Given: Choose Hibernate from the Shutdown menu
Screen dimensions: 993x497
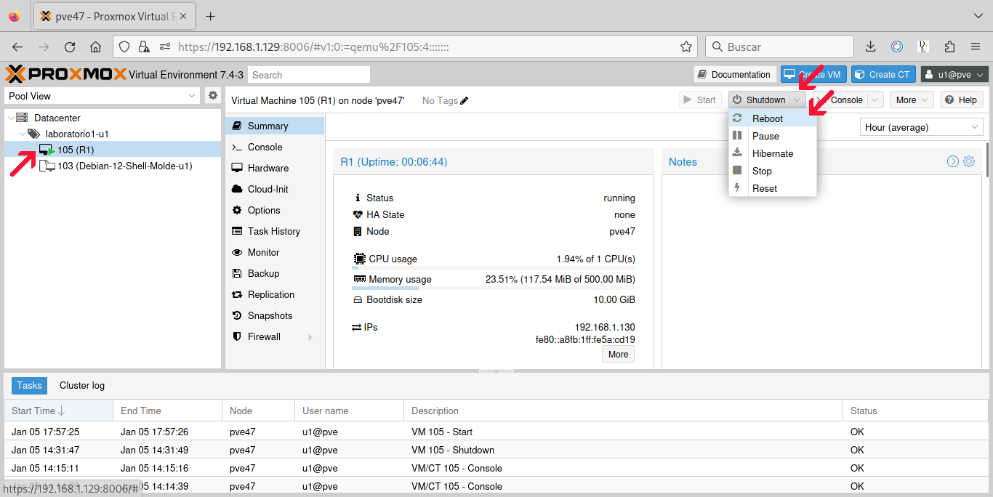Looking at the screenshot, I should (773, 153).
